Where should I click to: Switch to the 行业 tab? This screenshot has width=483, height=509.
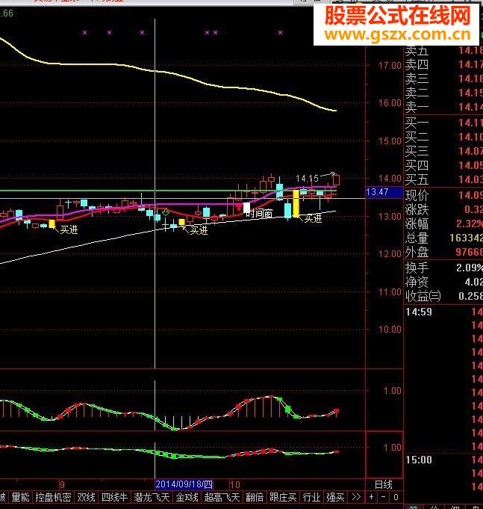tap(311, 497)
